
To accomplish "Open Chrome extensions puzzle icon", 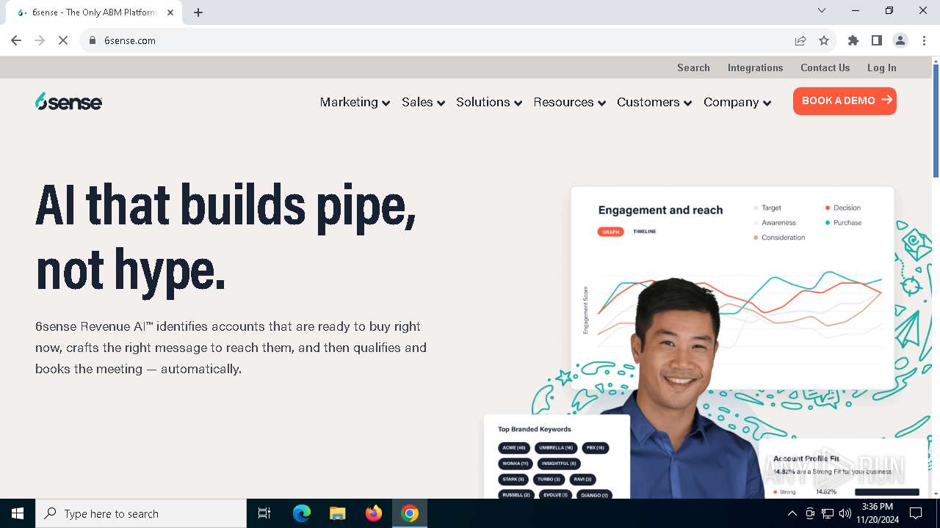I will point(853,40).
